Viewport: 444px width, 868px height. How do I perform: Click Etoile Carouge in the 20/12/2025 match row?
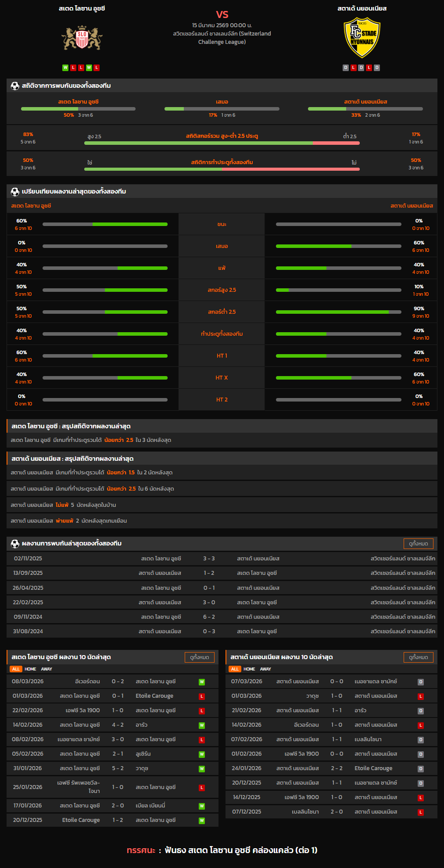coord(81,820)
